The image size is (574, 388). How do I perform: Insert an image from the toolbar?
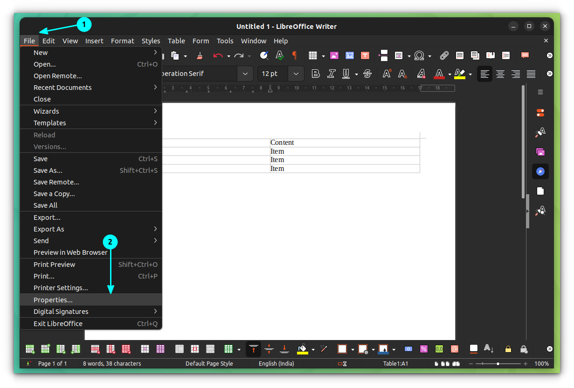(334, 56)
